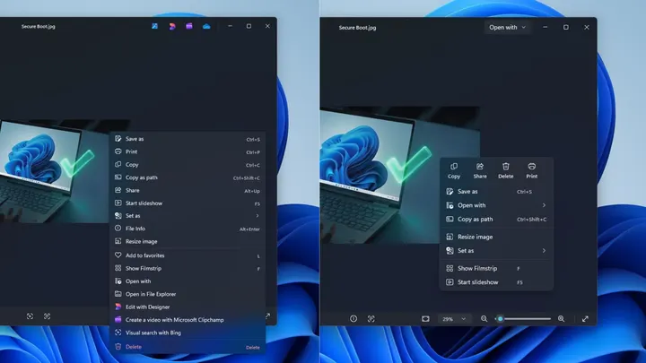Choose Copy Ctrl+C in the left context menu
Viewport: 646px width, 363px height.
point(188,165)
